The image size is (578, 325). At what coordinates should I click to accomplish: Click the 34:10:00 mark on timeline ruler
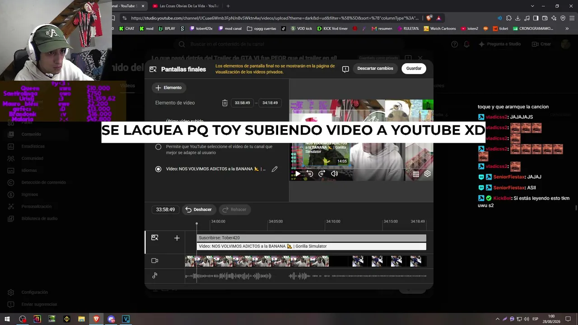(333, 222)
